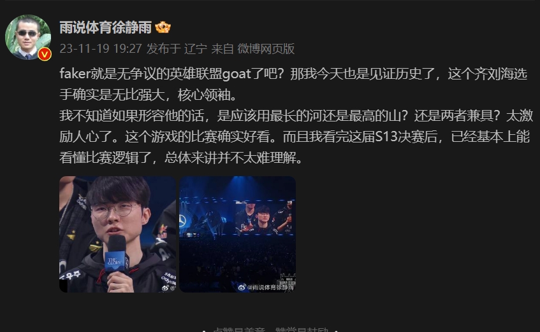Open the author's profile avatar photo
Screen dimensions: 540x332
point(28,37)
